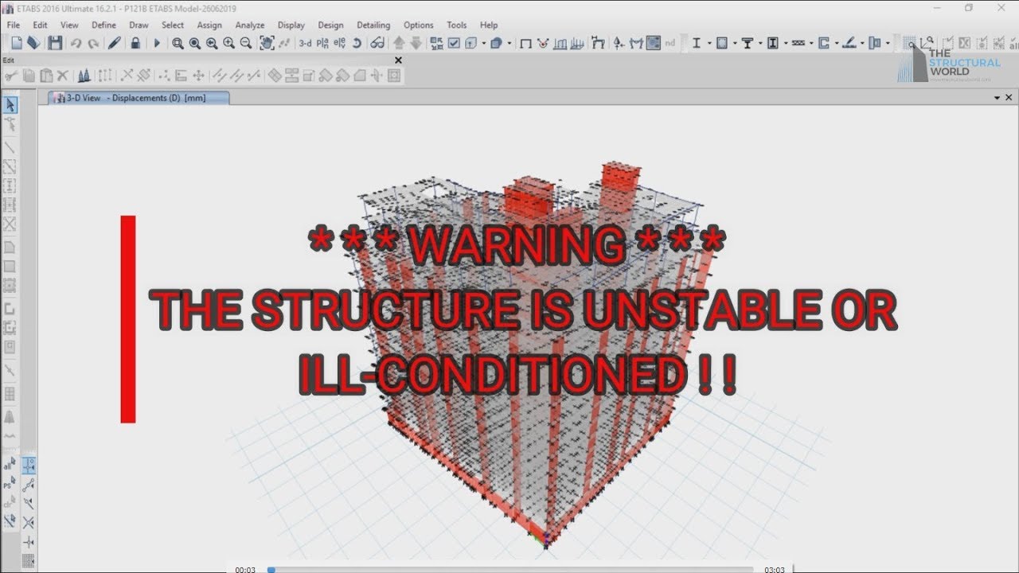This screenshot has width=1019, height=573.
Task: Close the Edit floating toolbar
Action: click(398, 60)
